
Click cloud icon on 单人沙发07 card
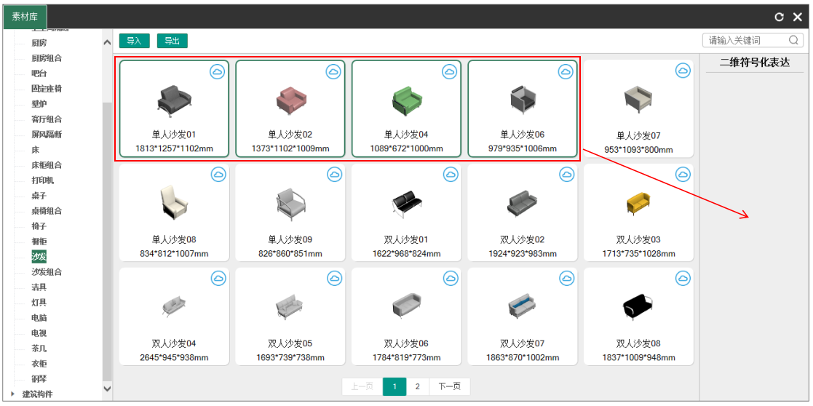pos(683,71)
